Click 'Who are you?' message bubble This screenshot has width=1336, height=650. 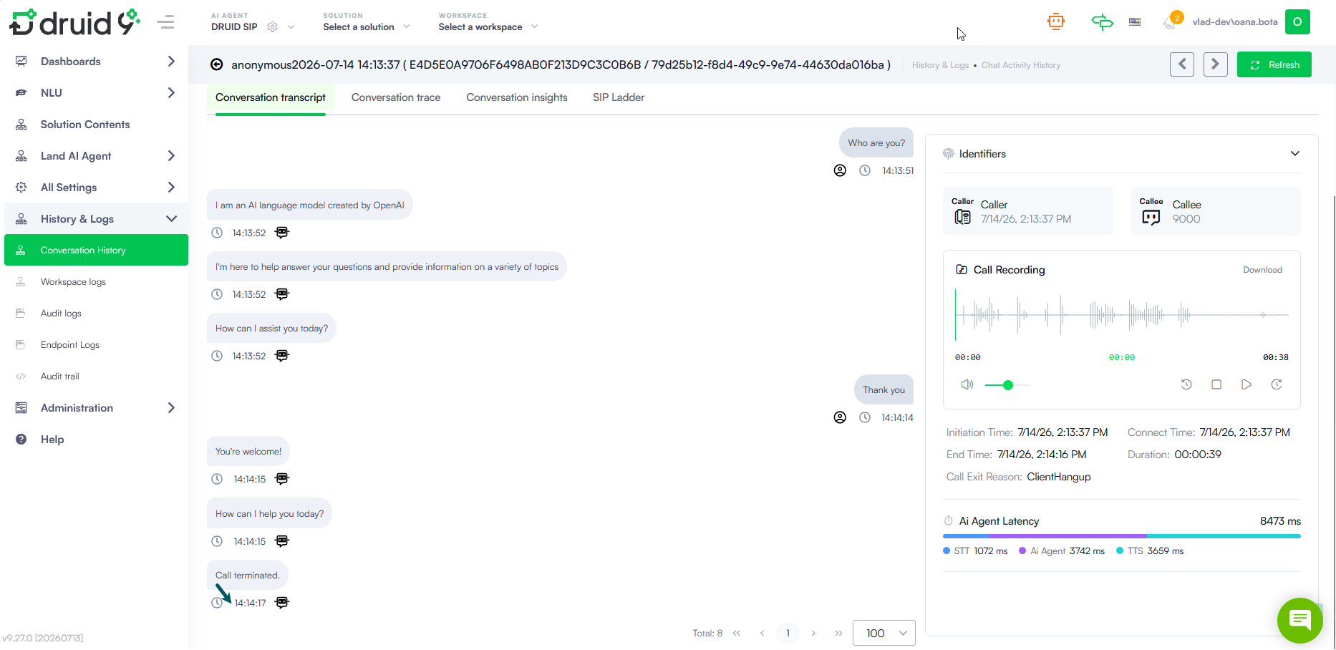(x=876, y=143)
